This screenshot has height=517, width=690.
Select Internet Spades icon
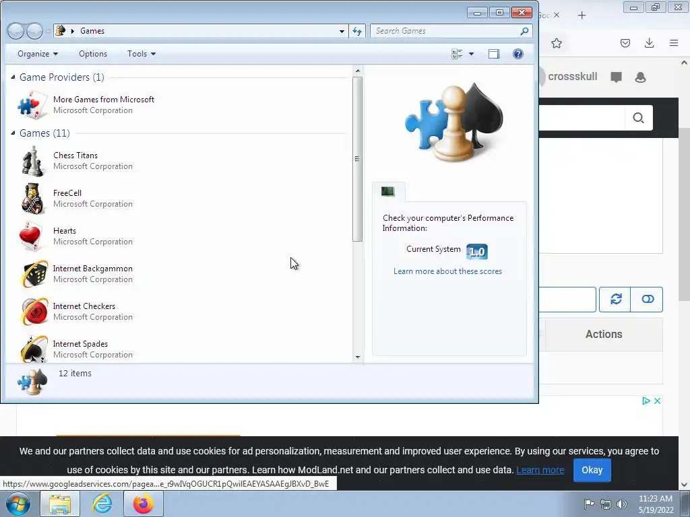(x=34, y=349)
